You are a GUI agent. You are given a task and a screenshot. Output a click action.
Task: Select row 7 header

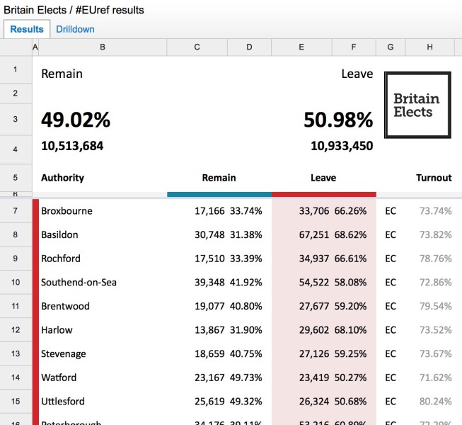(16, 211)
